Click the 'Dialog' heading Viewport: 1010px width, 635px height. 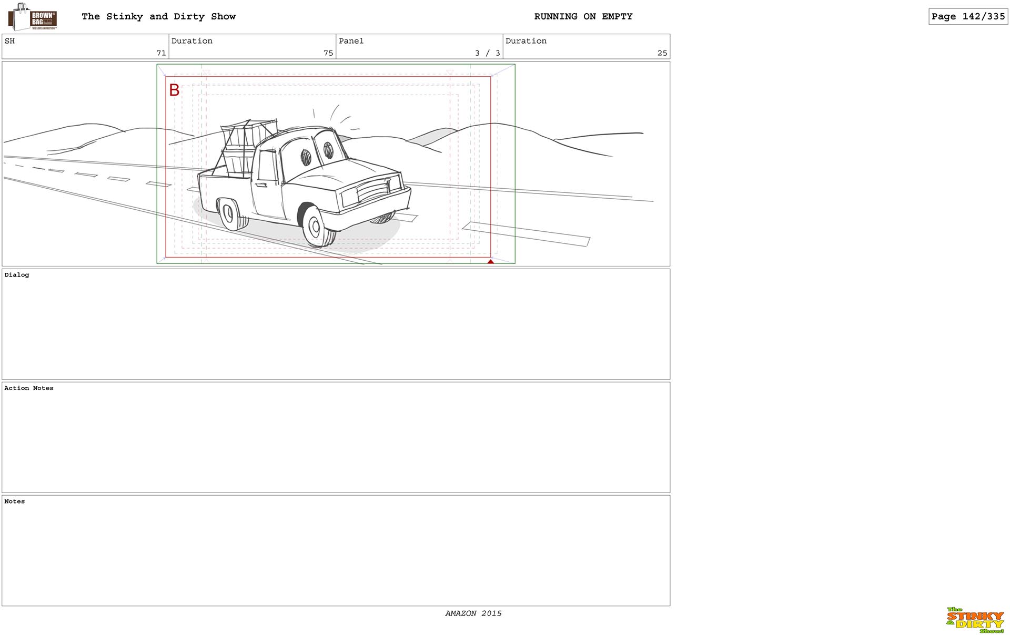tap(17, 275)
